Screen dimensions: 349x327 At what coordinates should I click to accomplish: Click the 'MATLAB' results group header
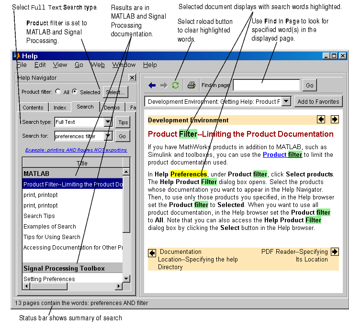(73, 174)
